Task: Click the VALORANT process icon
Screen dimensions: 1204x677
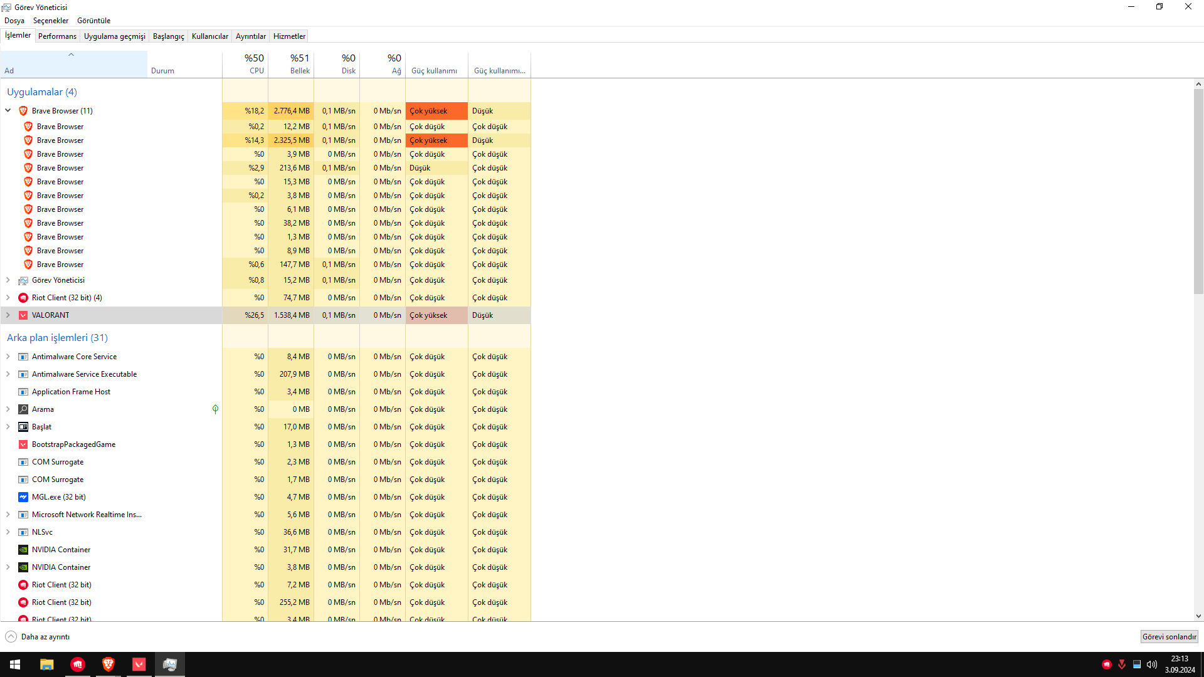Action: pos(23,315)
